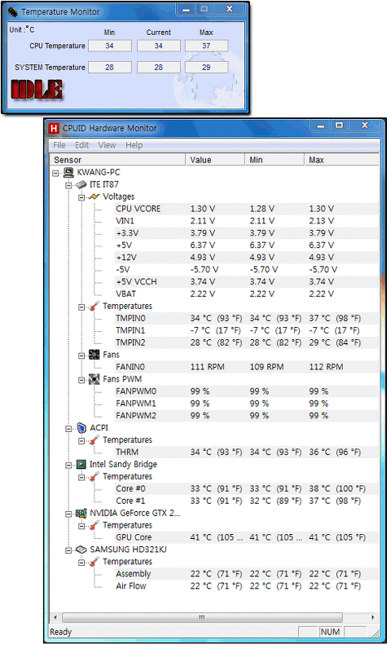Collapse the Voltages section
391x649 pixels.
pos(81,197)
